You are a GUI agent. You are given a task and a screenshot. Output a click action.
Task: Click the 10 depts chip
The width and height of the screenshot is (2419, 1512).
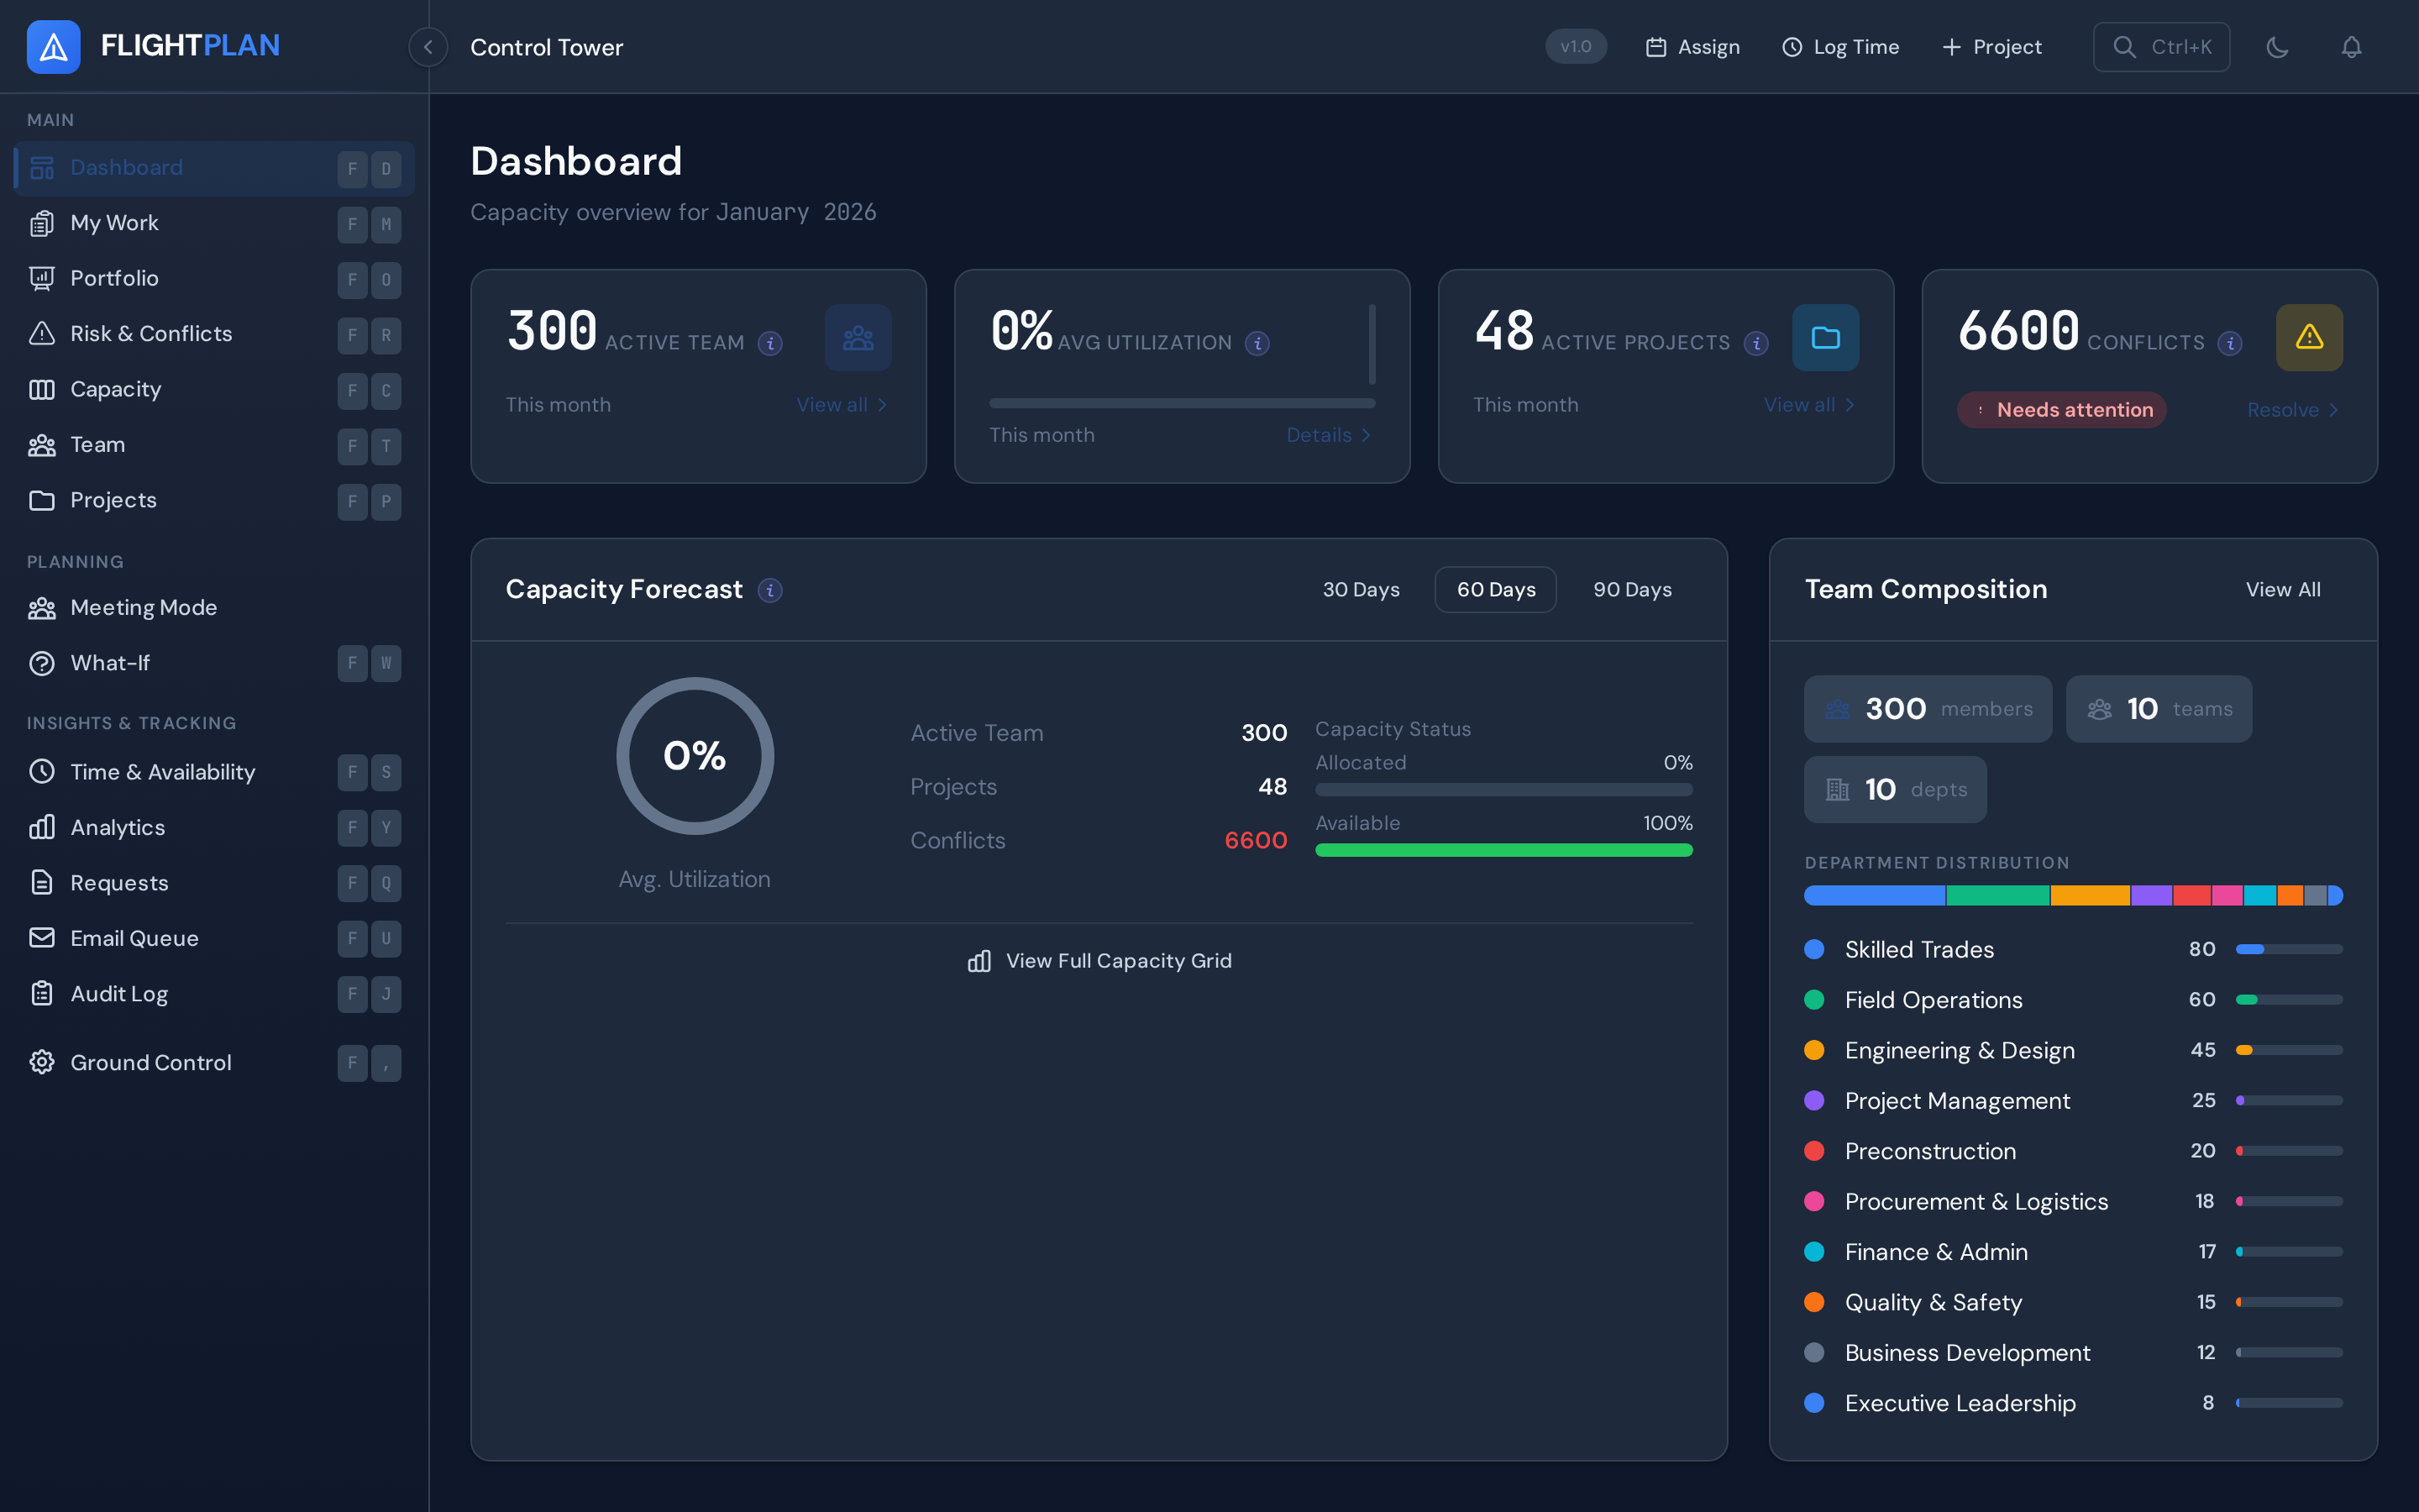(x=1895, y=790)
